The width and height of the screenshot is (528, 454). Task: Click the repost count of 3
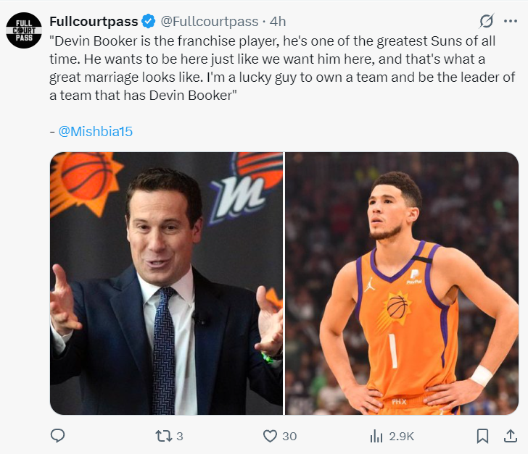180,436
